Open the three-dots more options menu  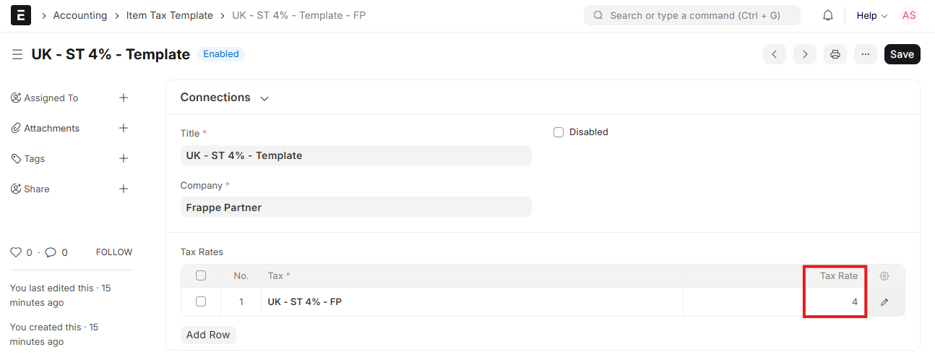[866, 54]
